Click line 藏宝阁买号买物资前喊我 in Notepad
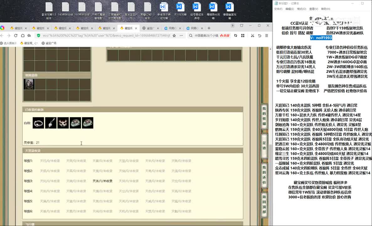The image size is (372, 226). pyautogui.click(x=320, y=182)
